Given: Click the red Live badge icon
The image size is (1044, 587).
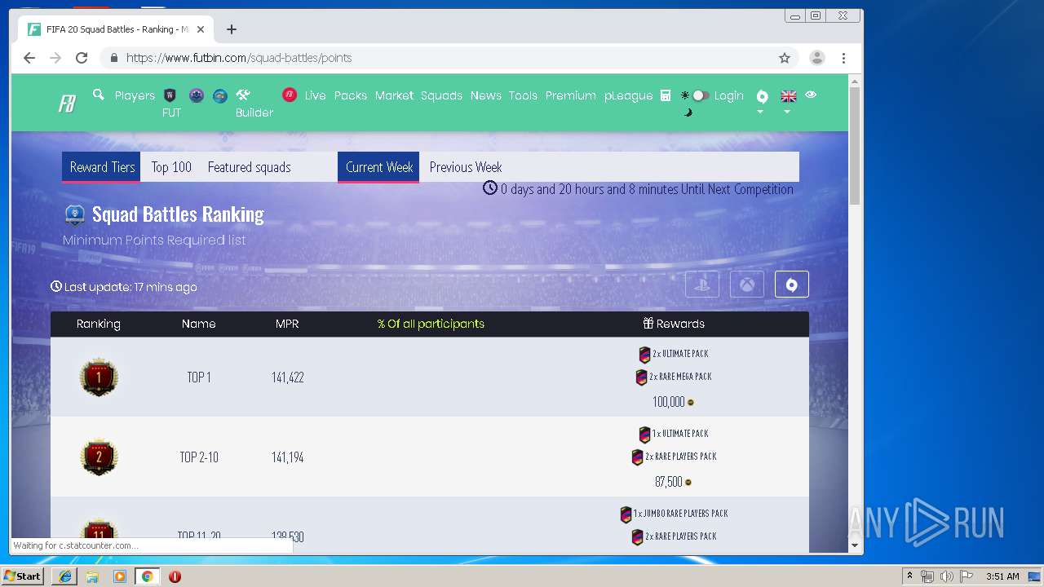Looking at the screenshot, I should (x=290, y=95).
